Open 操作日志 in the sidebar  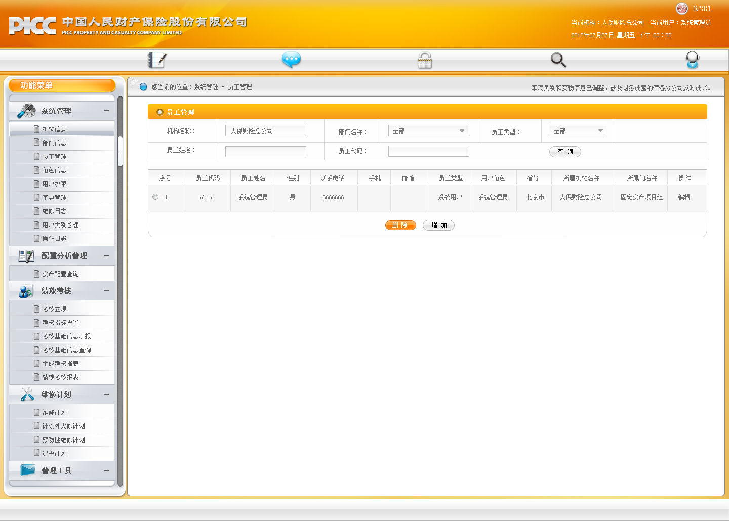click(54, 239)
